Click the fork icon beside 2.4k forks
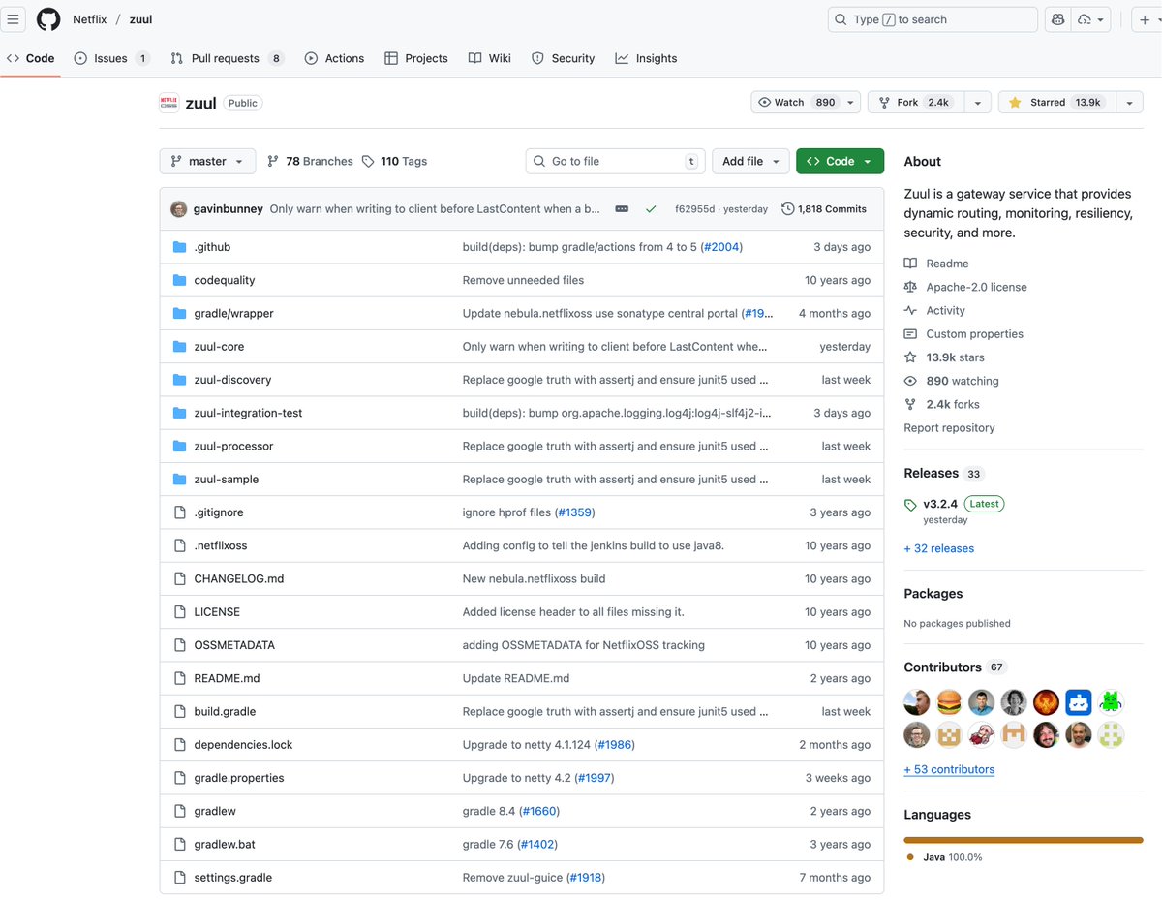1162x900 pixels. pos(910,404)
